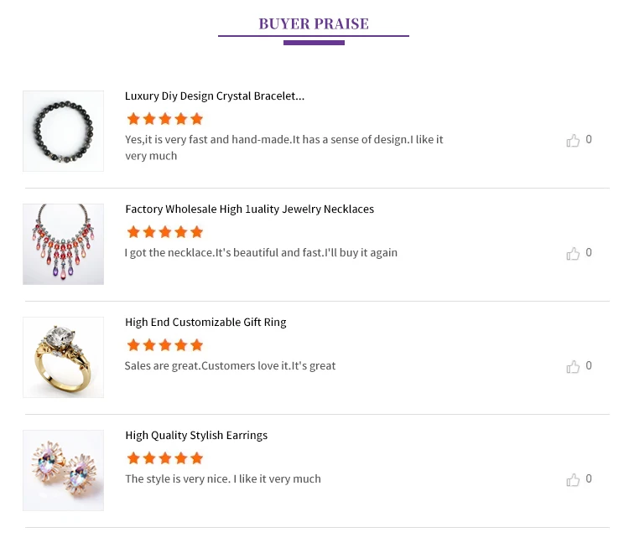
Task: Go to High End Customizable Gift Ring
Action: tap(205, 323)
